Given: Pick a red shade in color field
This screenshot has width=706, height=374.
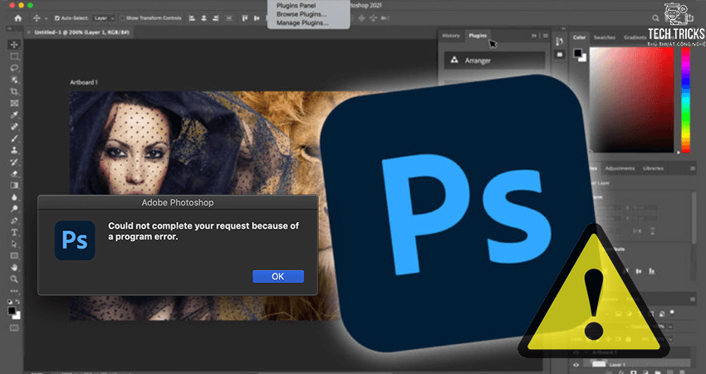Looking at the screenshot, I should 632,100.
